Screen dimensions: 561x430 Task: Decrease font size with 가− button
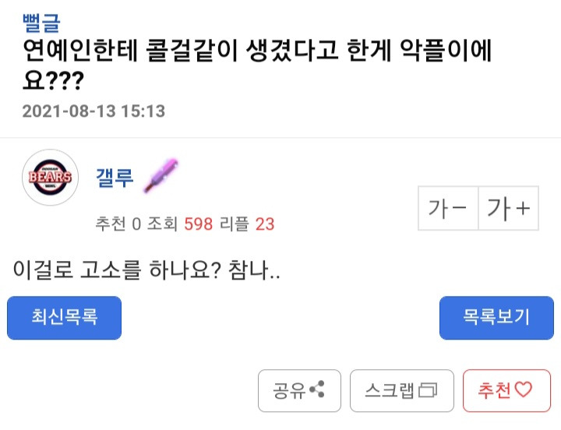point(448,208)
